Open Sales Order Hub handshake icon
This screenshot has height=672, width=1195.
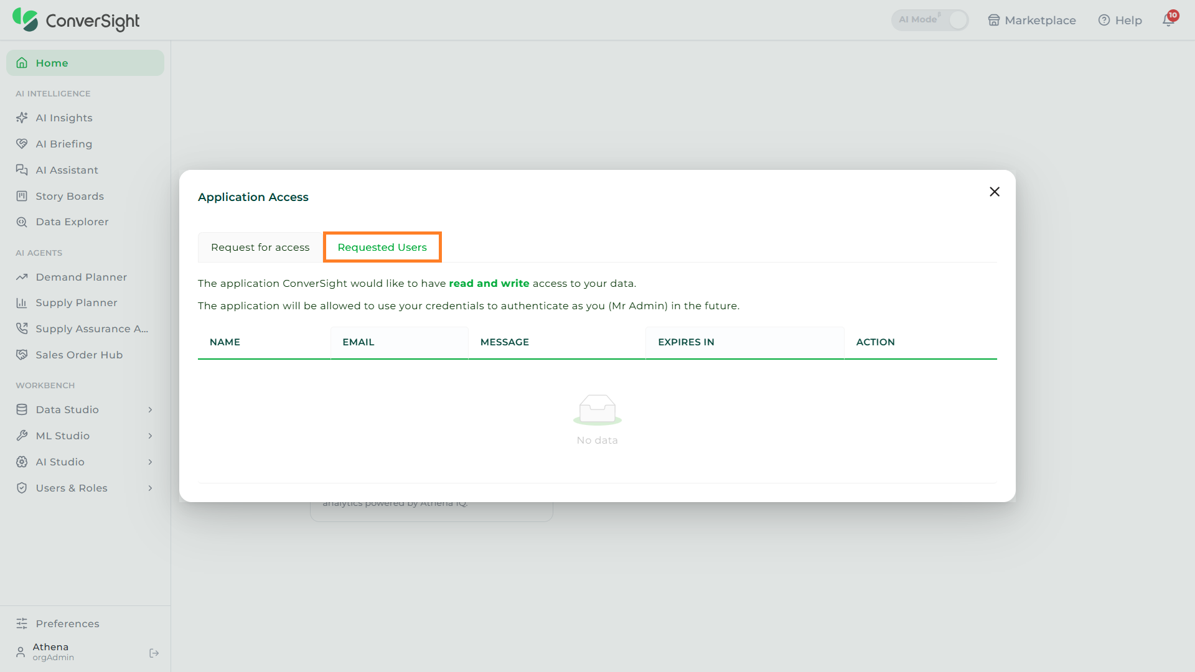click(x=22, y=355)
